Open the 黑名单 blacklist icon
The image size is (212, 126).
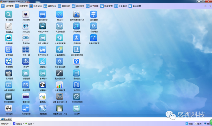(x=26, y=61)
